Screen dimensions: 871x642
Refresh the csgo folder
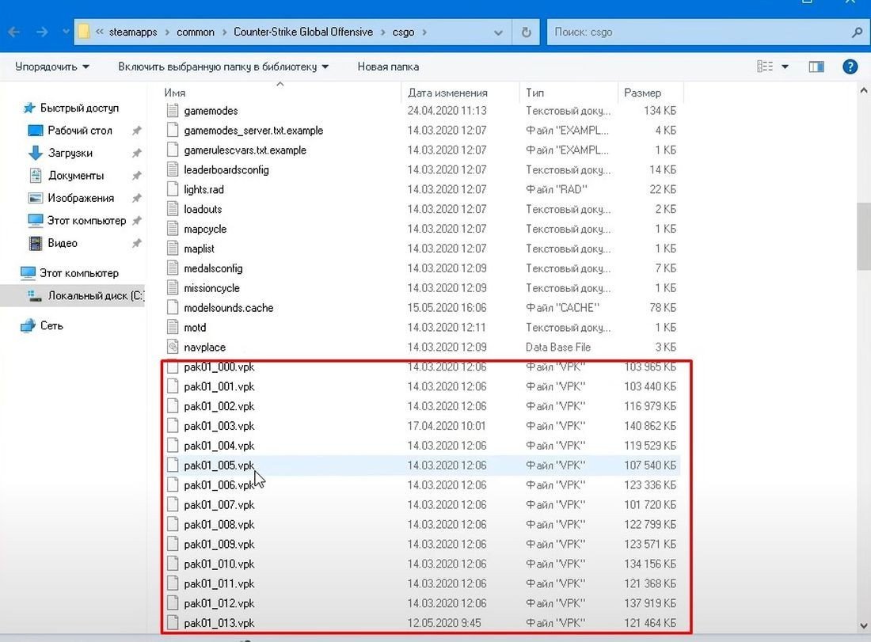pos(526,32)
